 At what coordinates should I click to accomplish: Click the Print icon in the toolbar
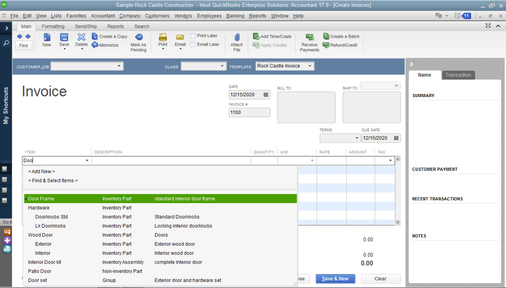[x=163, y=37]
